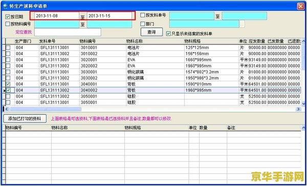Check the row with material code 3020001
307x186 pixels.
pyautogui.click(x=8, y=60)
